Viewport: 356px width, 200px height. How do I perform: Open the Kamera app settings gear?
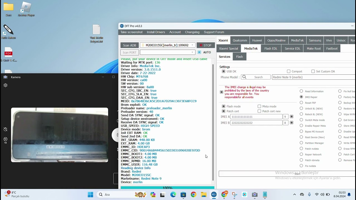pos(5,85)
